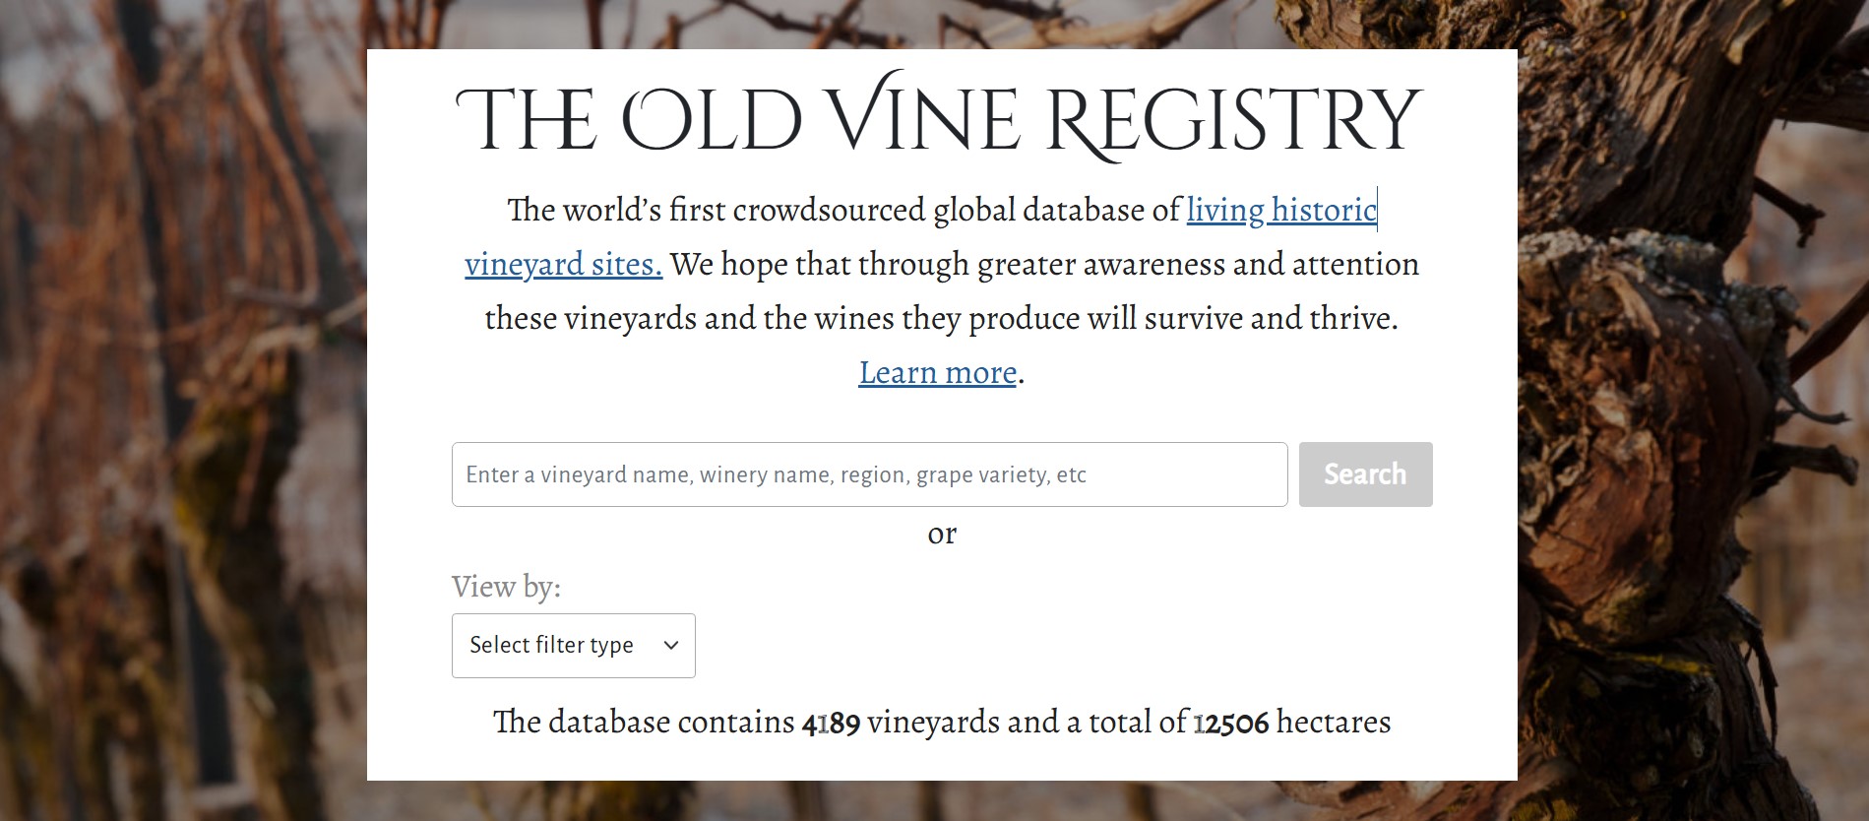1869x821 pixels.
Task: Click "The database contains" text
Action: click(x=644, y=723)
